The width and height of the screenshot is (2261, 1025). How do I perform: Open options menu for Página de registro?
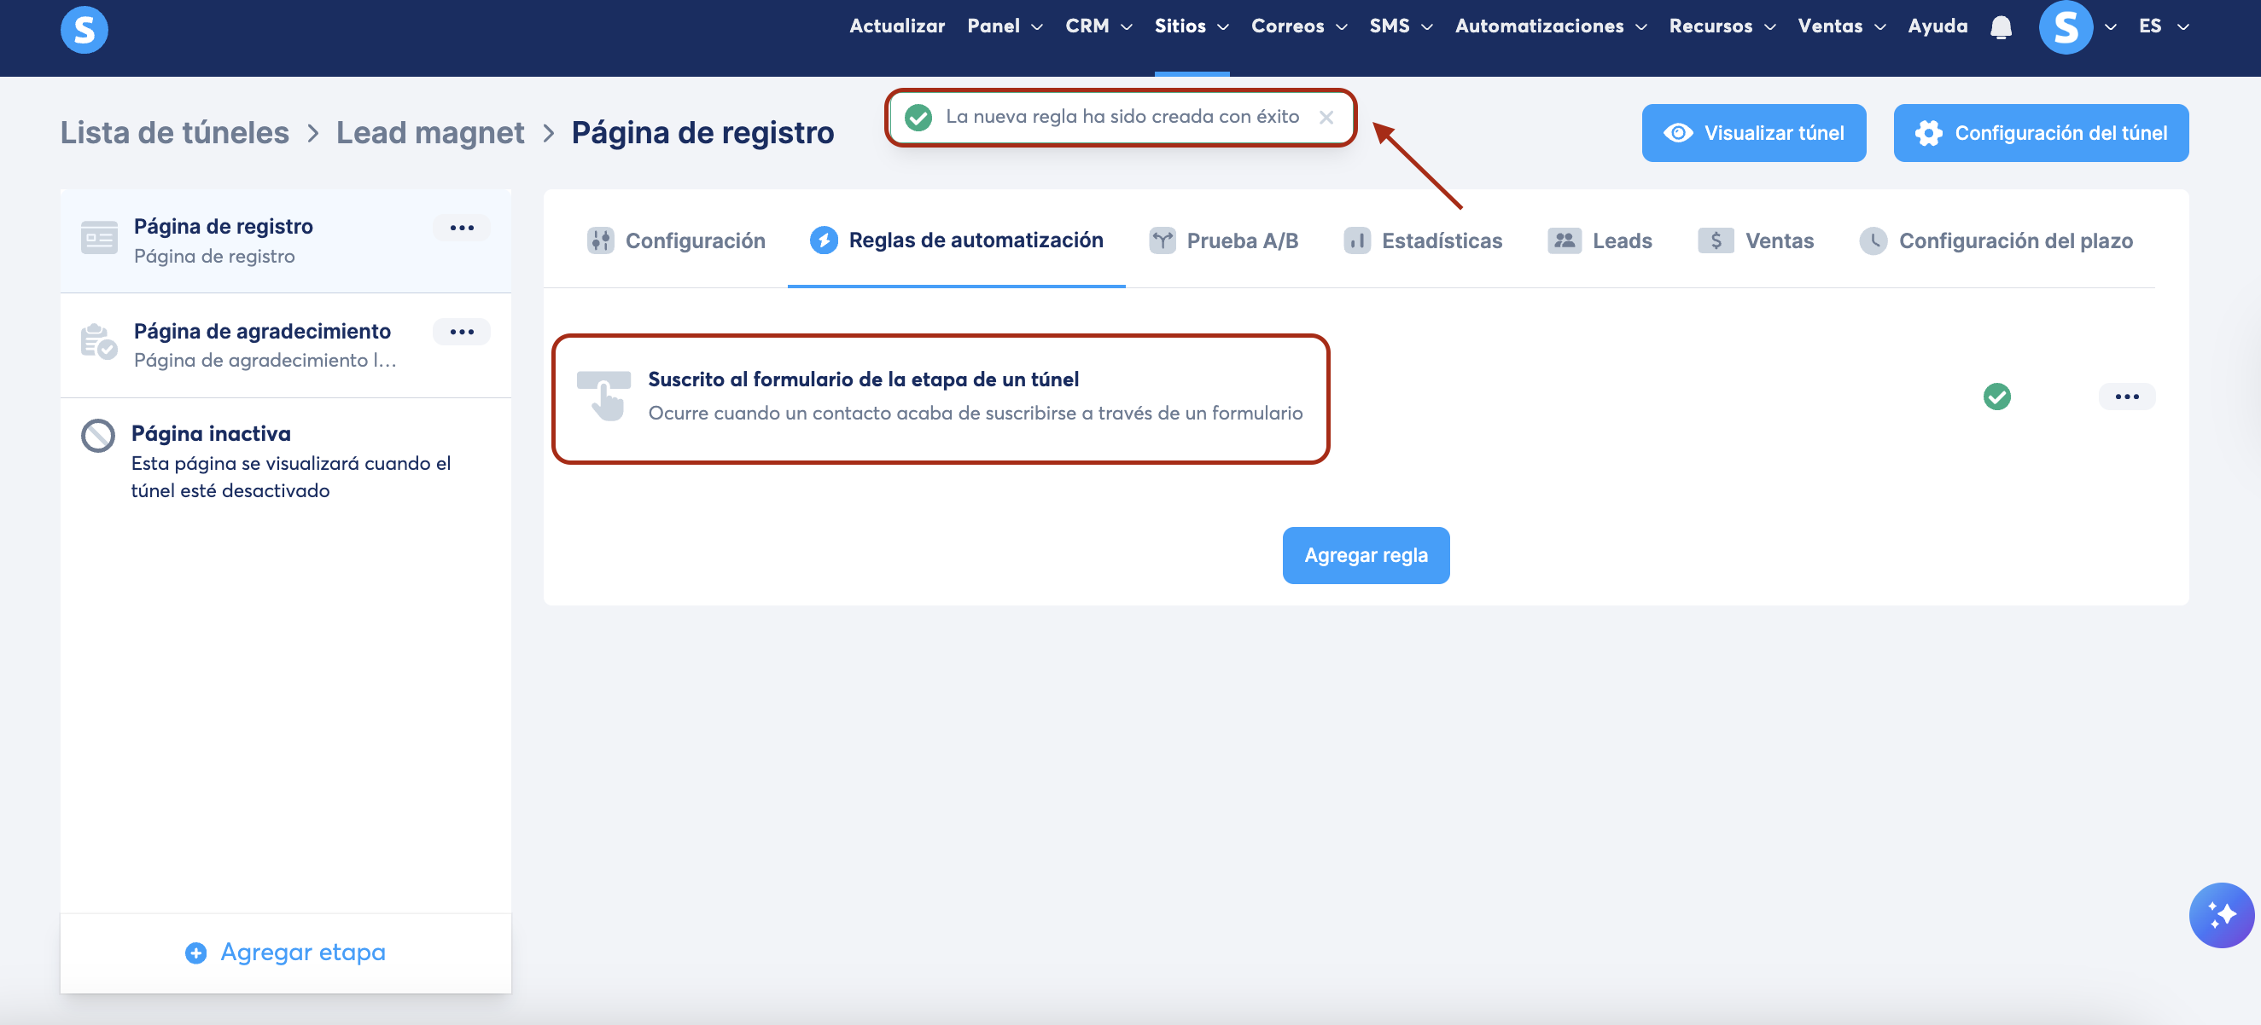462,228
